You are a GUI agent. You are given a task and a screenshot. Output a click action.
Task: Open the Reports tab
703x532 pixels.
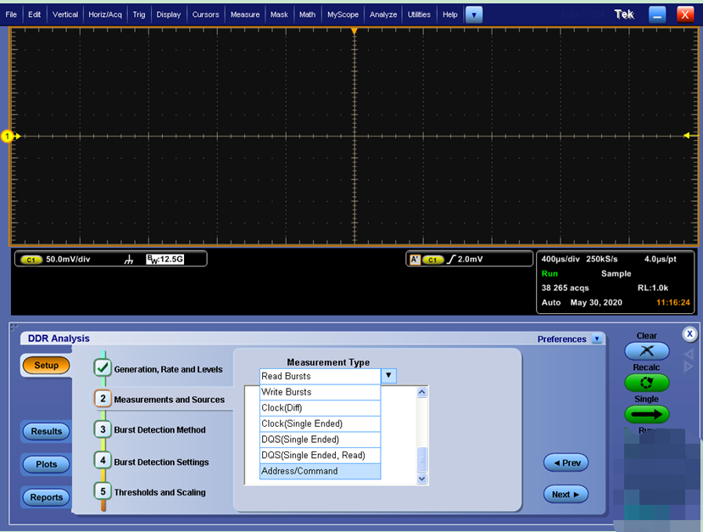click(x=46, y=497)
